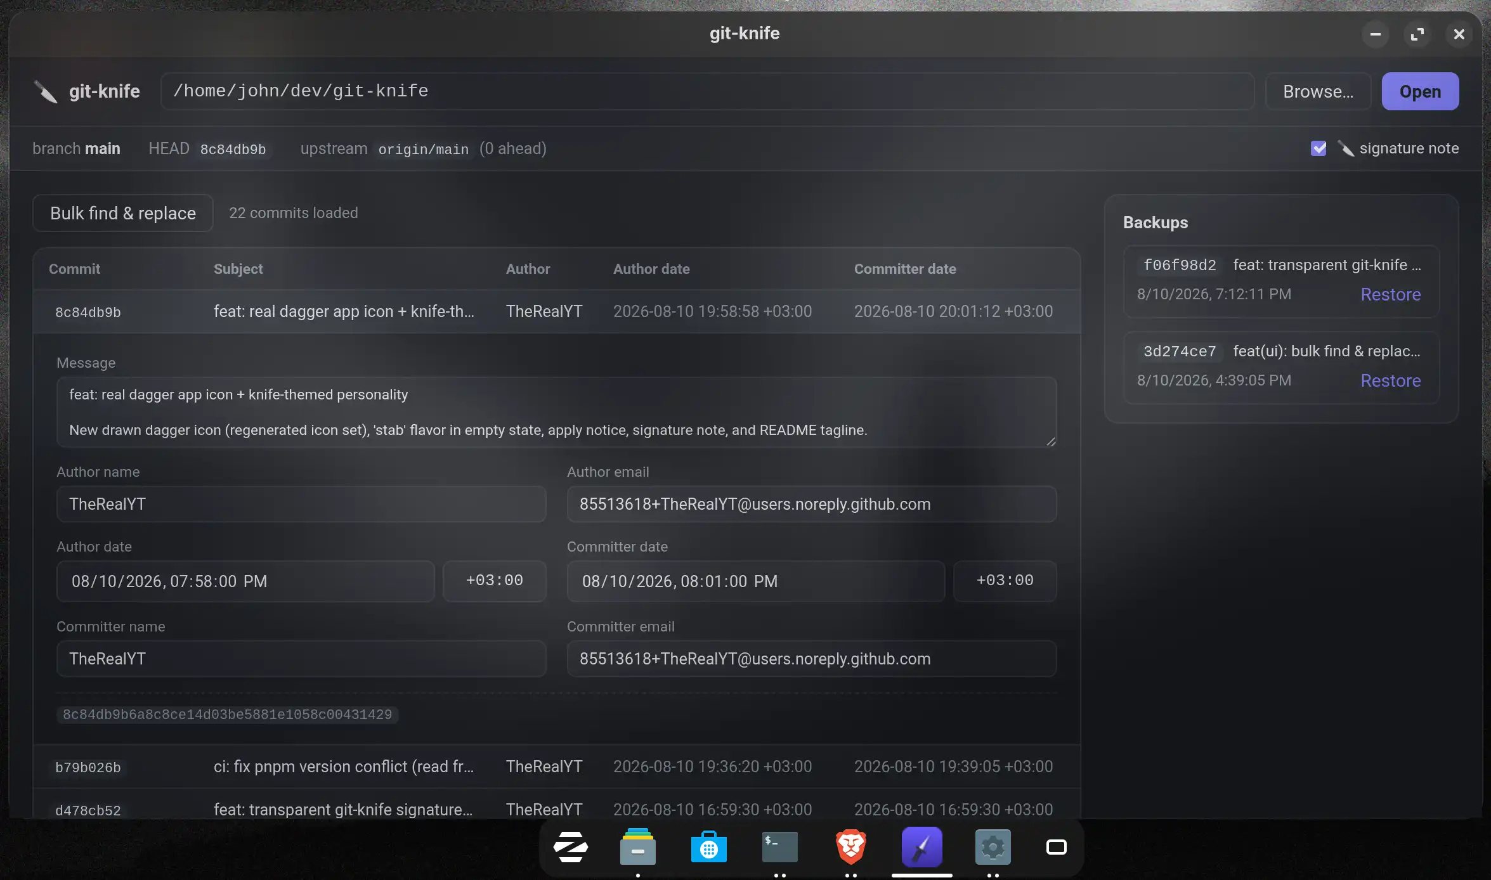Click the Open repository button
This screenshot has width=1491, height=880.
click(x=1421, y=91)
